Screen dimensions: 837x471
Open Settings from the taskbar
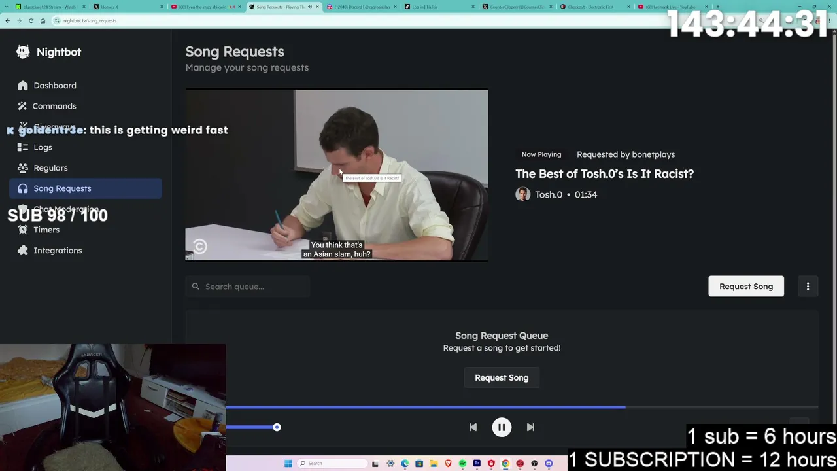[x=390, y=464]
